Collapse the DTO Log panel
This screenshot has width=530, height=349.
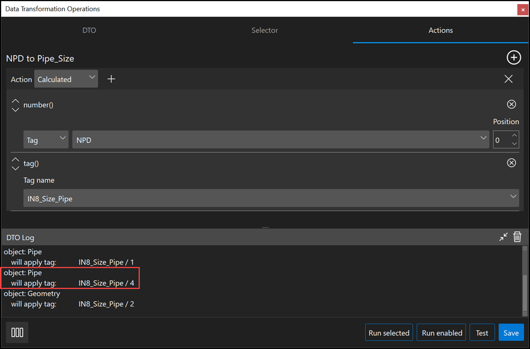[x=503, y=237]
